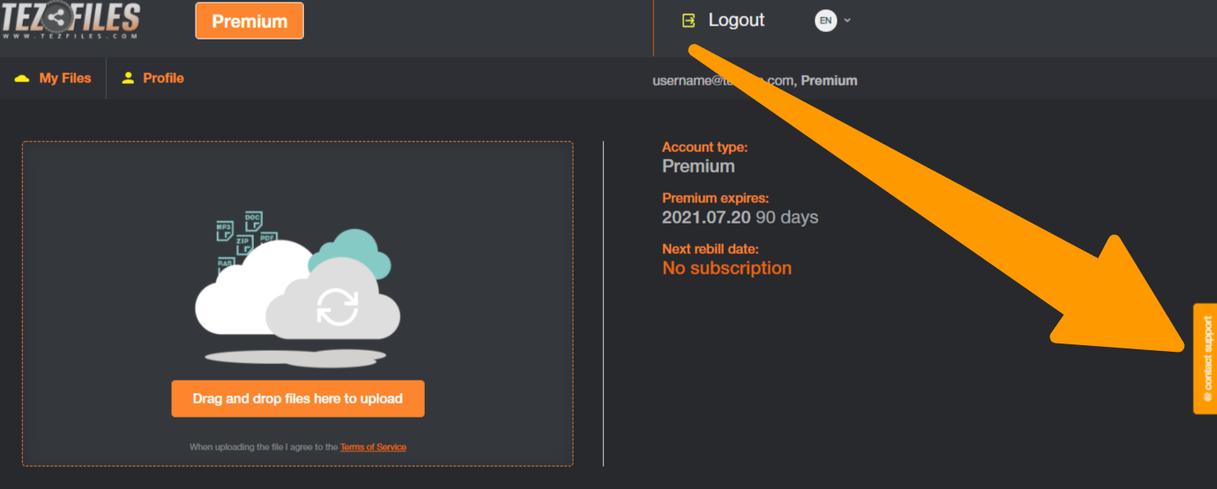Open the contact support side tab

pyautogui.click(x=1205, y=358)
